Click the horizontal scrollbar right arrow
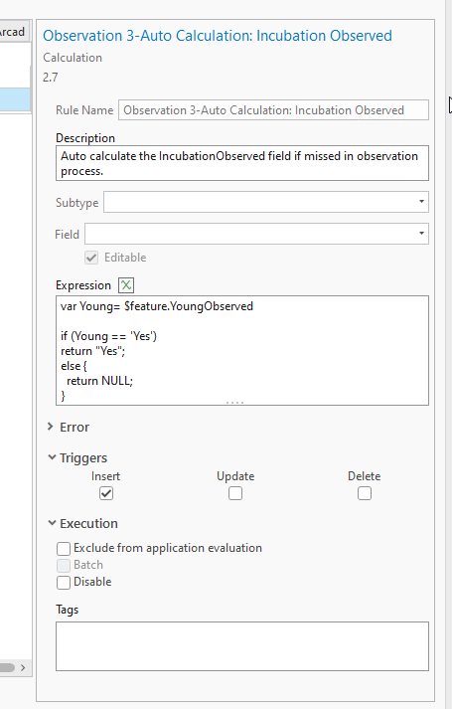Image resolution: width=452 pixels, height=709 pixels. pyautogui.click(x=23, y=667)
